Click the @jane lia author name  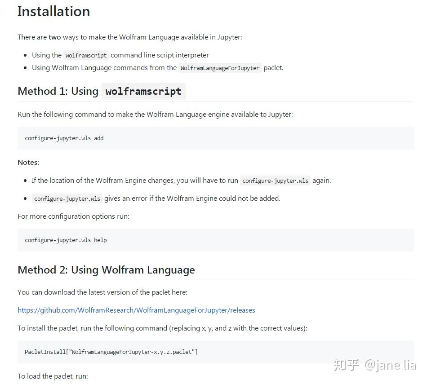coord(389,365)
